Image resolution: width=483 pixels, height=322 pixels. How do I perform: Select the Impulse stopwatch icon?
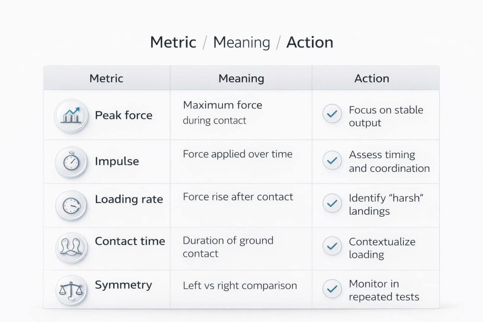(x=71, y=162)
